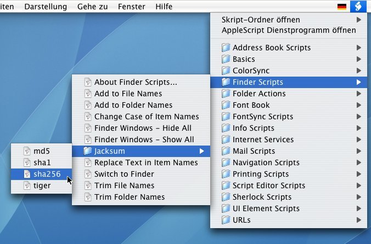Viewport: 371px width, 244px height.
Task: Click the AppleScript menu bar icon
Action: (358, 6)
